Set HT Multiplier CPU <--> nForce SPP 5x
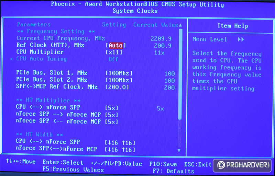275x176 pixels. (x=112, y=108)
